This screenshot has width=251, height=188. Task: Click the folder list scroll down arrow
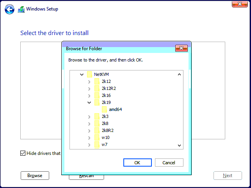point(179,145)
